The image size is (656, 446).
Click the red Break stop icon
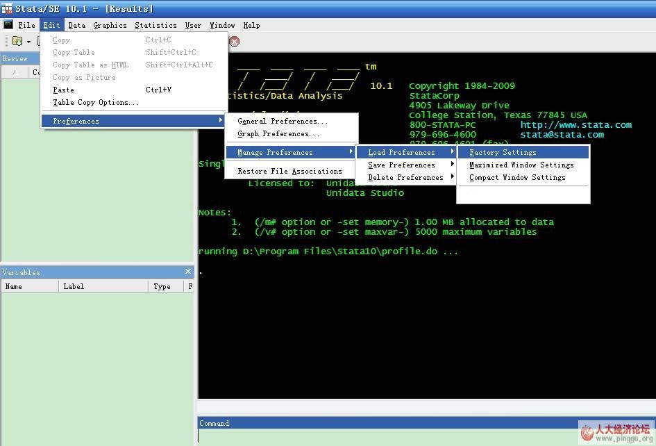coord(235,42)
